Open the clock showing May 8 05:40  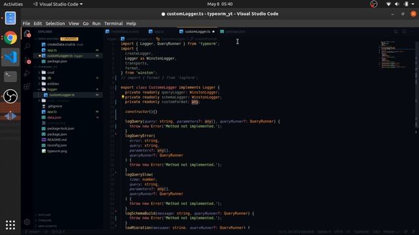click(220, 4)
